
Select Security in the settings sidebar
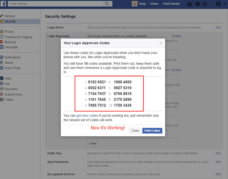[10, 21]
